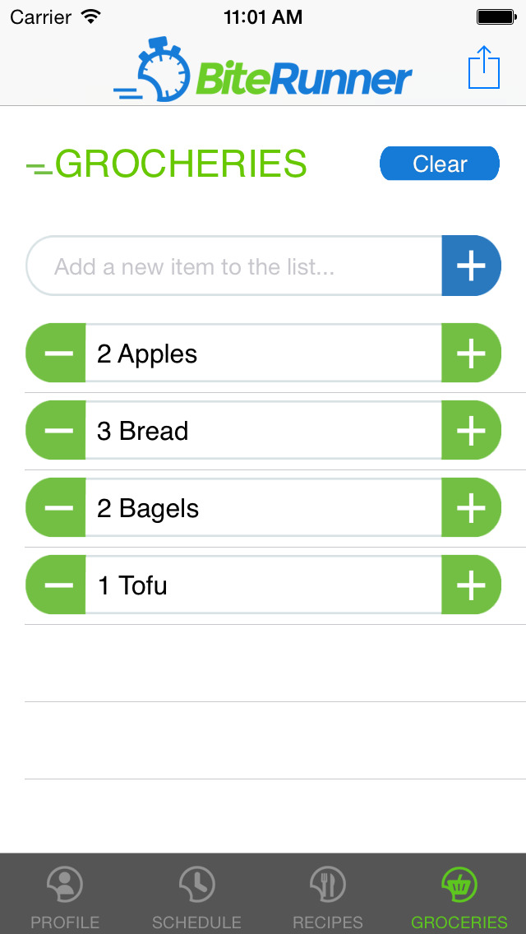The image size is (526, 934).
Task: Tap the blue plus to add a new item
Action: (471, 266)
